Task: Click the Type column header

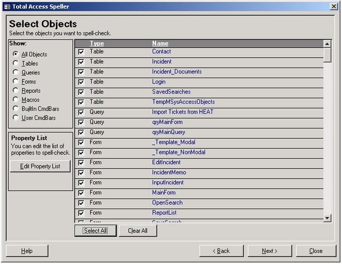Action: coord(97,43)
